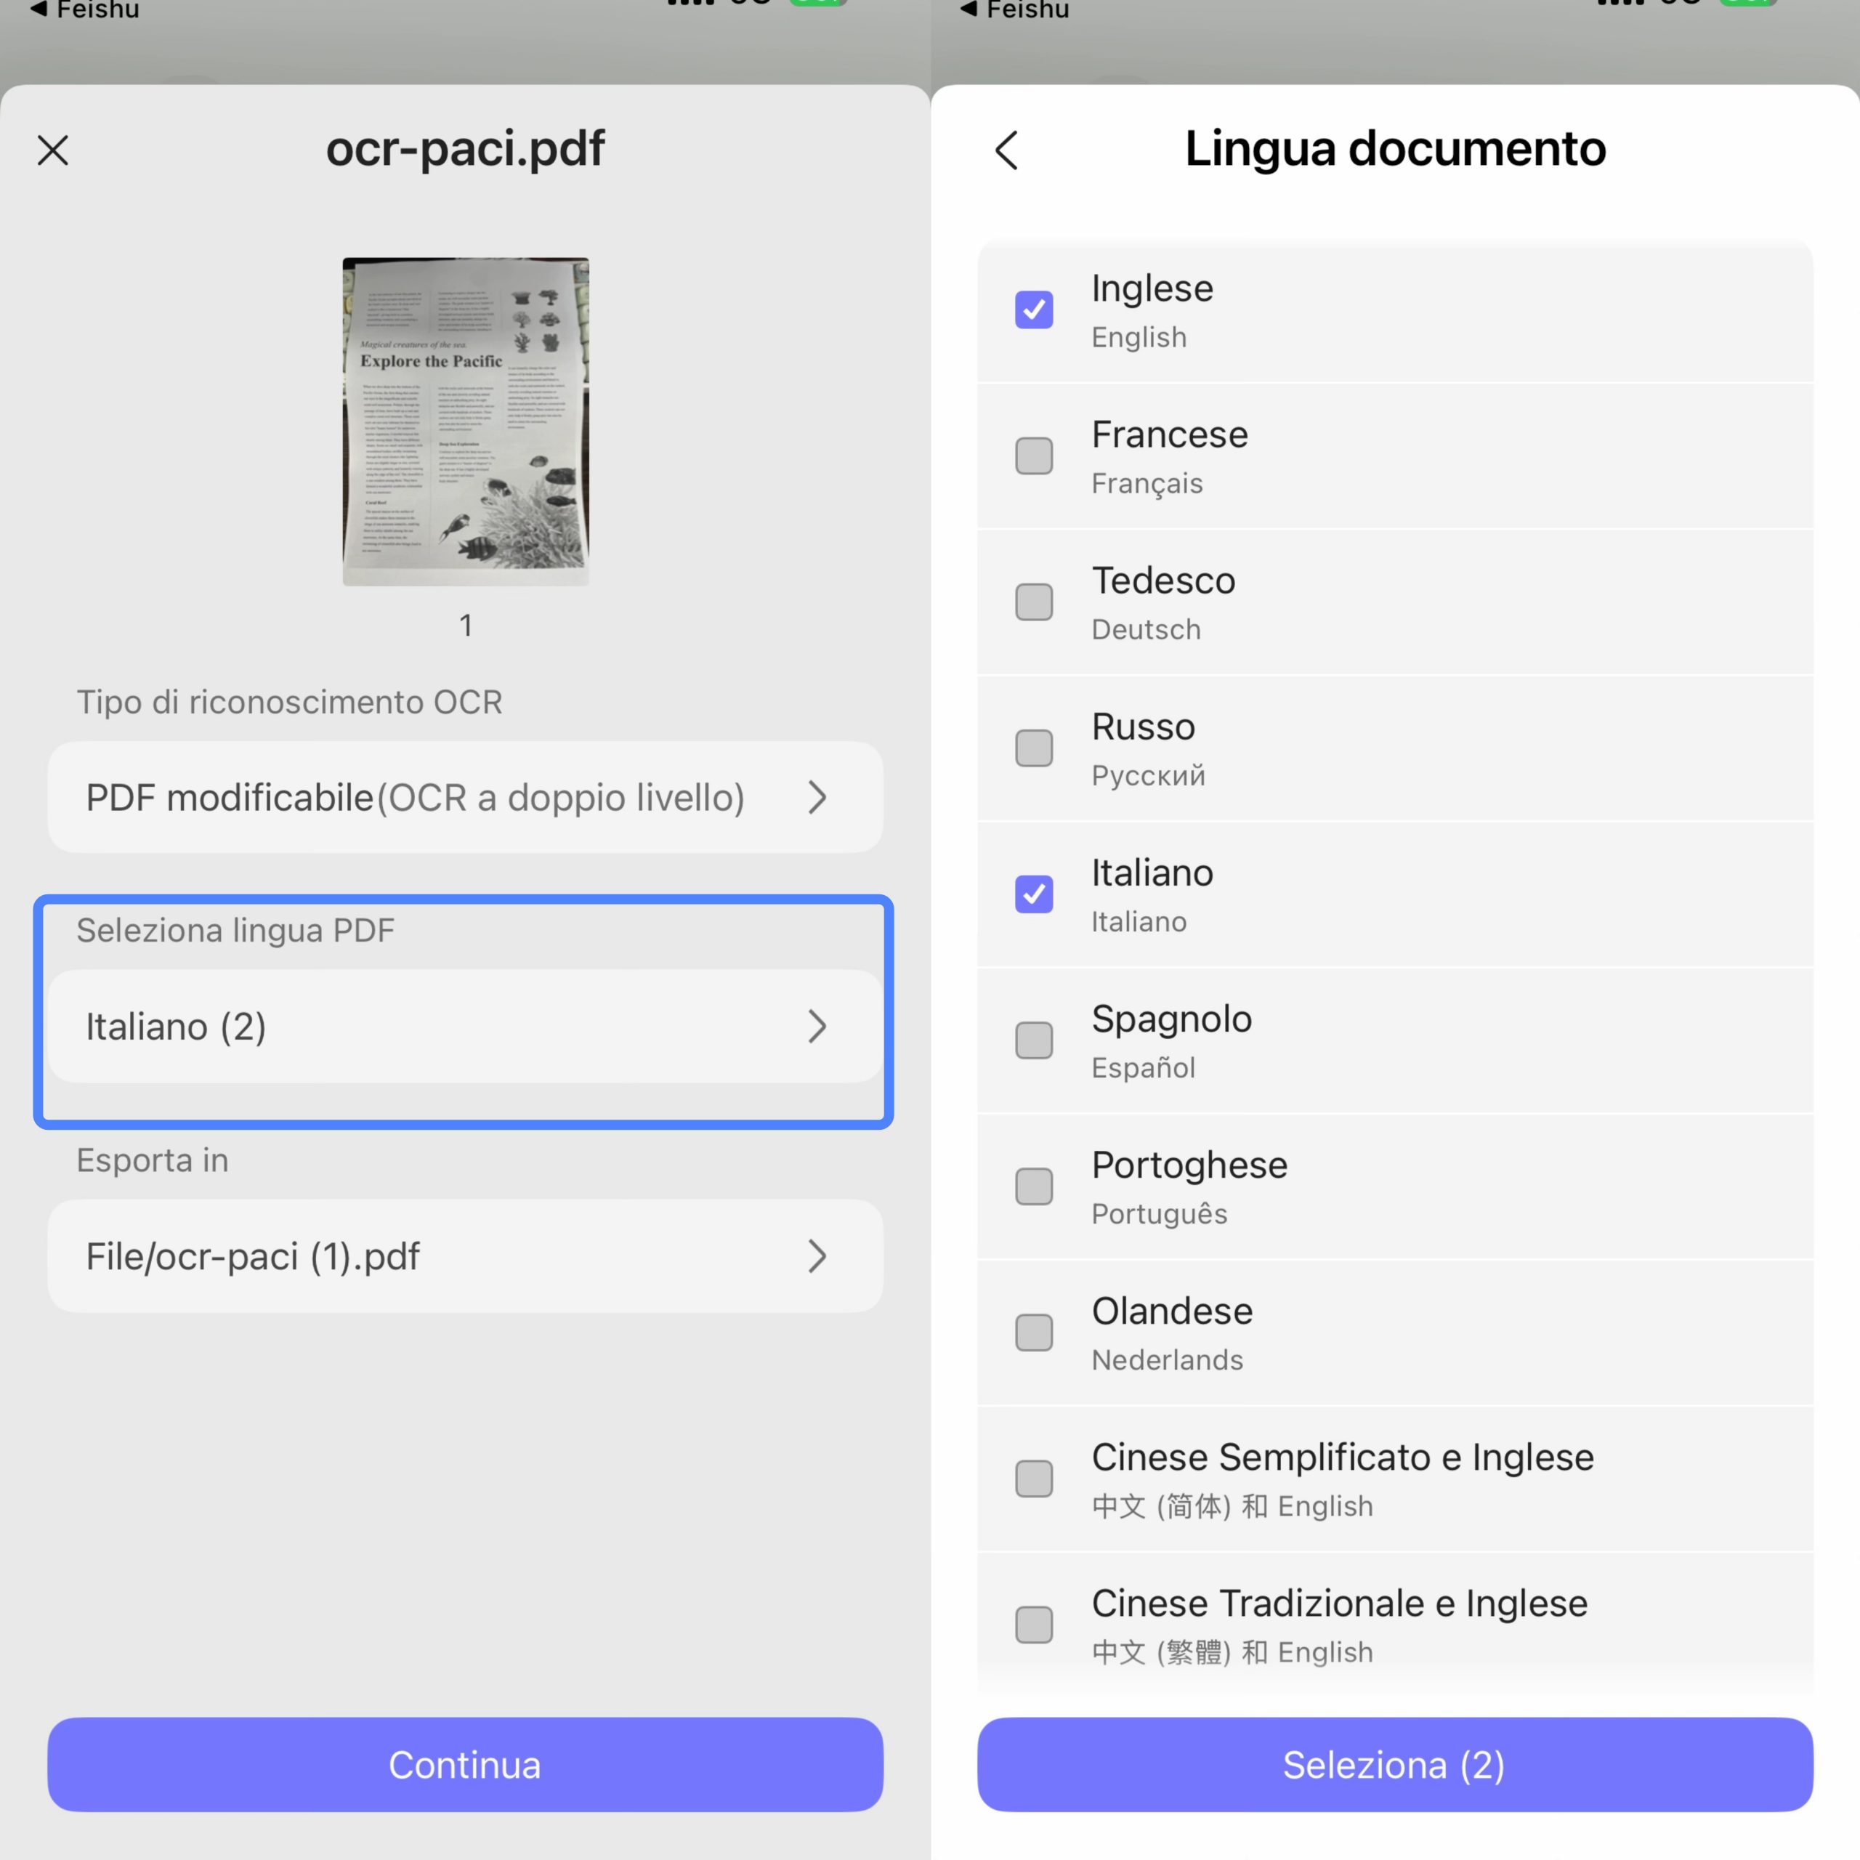Viewport: 1860px width, 1860px height.
Task: Check the Tedesco checkbox
Action: tap(1034, 602)
